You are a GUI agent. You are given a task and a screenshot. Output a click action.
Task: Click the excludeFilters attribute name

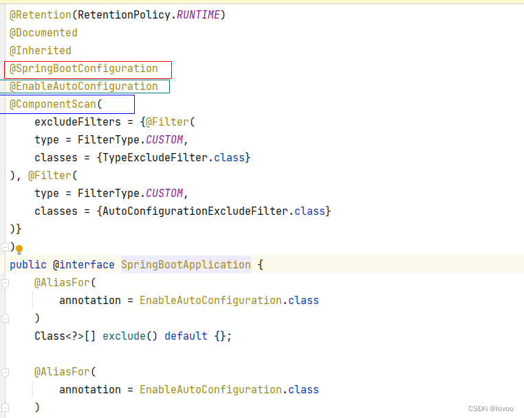pos(78,122)
